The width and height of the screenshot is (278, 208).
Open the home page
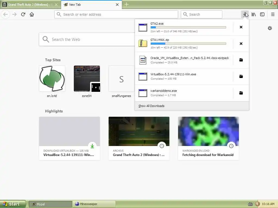pyautogui.click(x=32, y=14)
